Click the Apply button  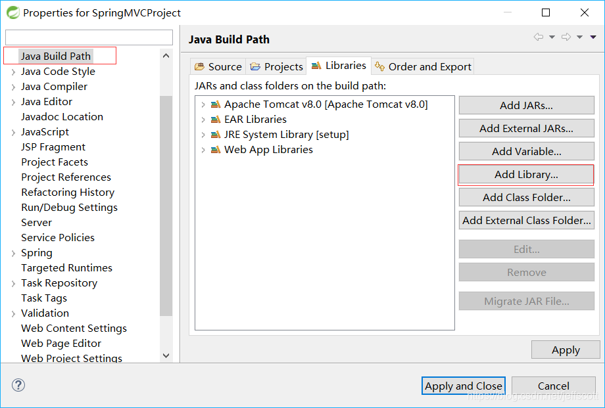tap(566, 350)
